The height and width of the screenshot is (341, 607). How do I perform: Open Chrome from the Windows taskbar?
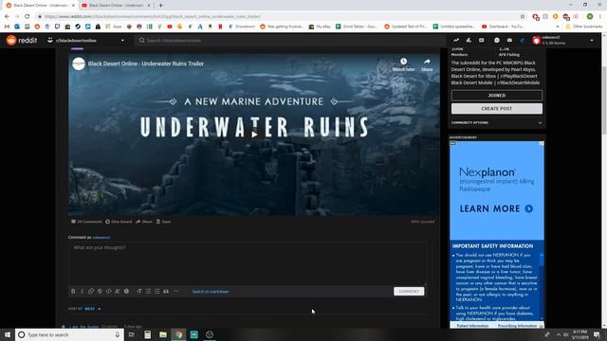pos(178,334)
